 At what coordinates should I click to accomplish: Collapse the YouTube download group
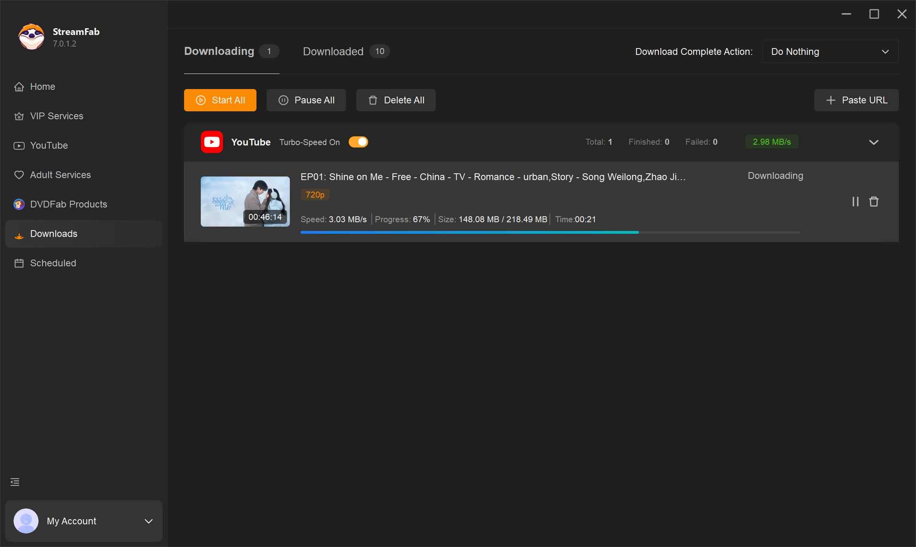point(874,142)
